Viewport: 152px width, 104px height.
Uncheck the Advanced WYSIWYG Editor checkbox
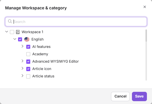pyautogui.click(x=28, y=61)
